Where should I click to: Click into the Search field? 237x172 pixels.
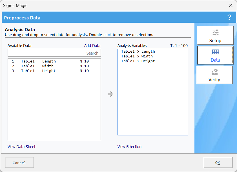click(x=54, y=53)
